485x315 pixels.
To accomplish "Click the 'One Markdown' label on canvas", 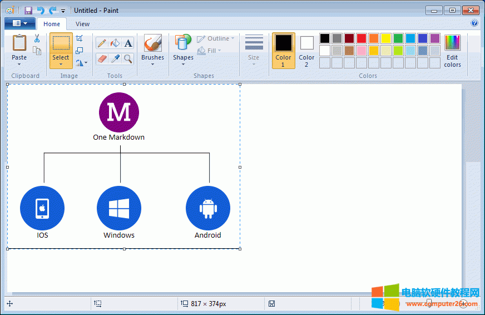I will (x=119, y=137).
